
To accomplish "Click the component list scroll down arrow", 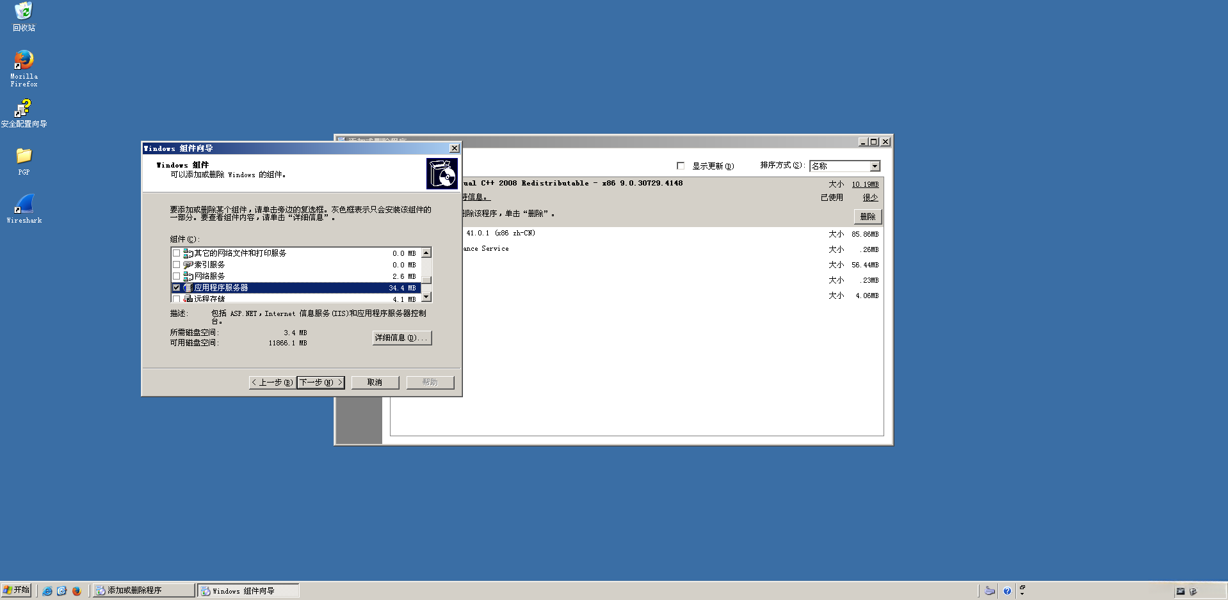I will (426, 297).
